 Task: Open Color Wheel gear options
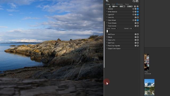pos(135,20)
